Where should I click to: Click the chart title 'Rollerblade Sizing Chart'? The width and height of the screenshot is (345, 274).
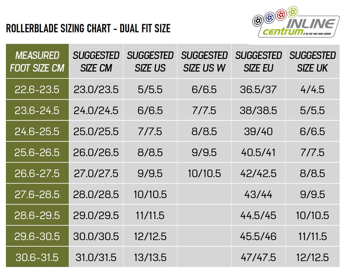(88, 28)
